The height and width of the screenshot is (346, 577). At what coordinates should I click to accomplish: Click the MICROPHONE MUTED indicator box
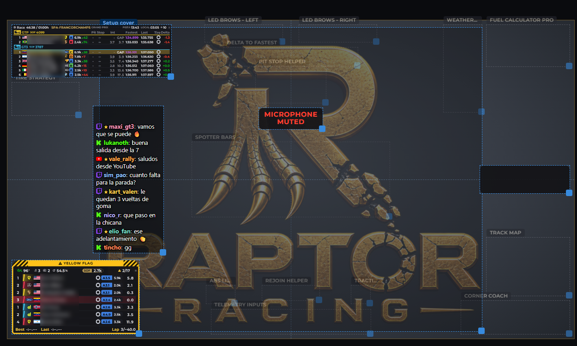coord(291,118)
